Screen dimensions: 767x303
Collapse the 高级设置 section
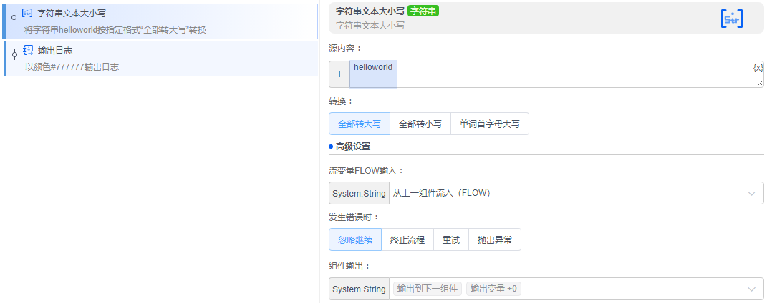(352, 146)
